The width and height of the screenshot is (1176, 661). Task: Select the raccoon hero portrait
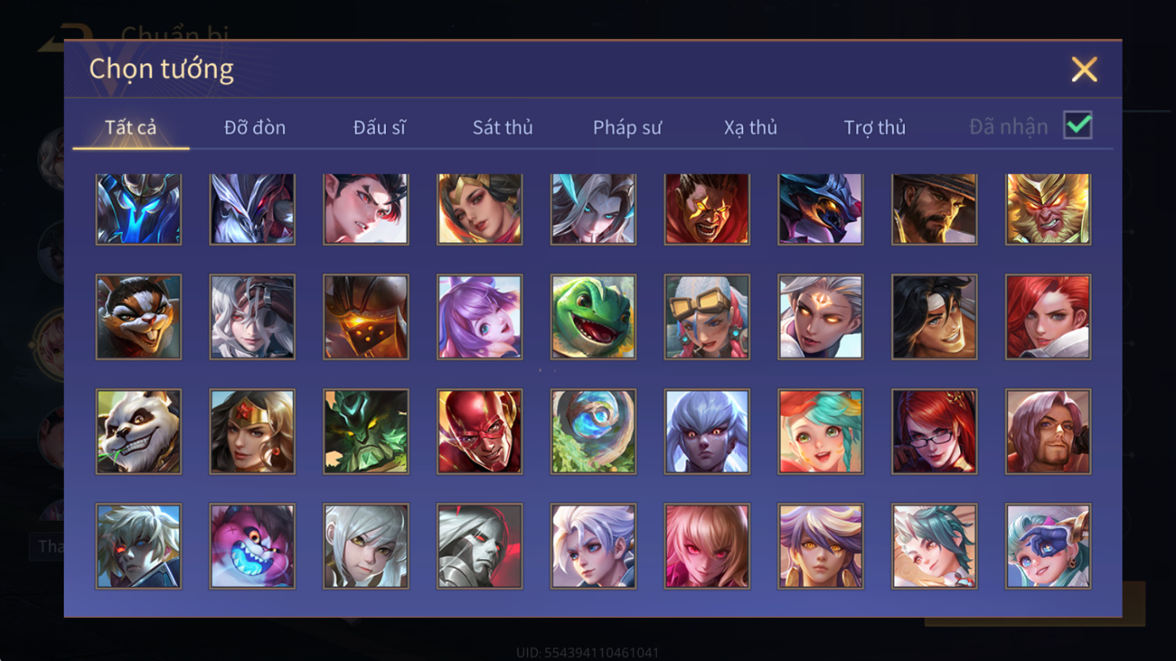click(139, 317)
